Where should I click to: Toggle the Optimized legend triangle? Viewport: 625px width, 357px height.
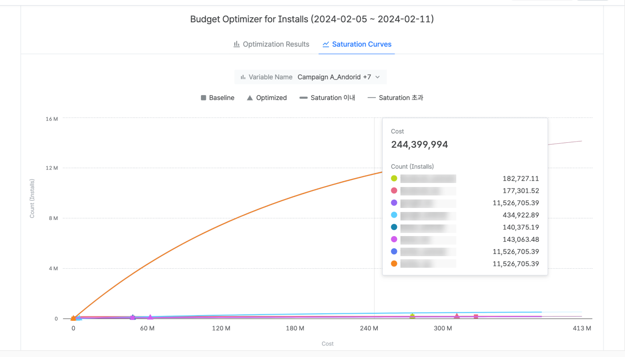(x=250, y=98)
